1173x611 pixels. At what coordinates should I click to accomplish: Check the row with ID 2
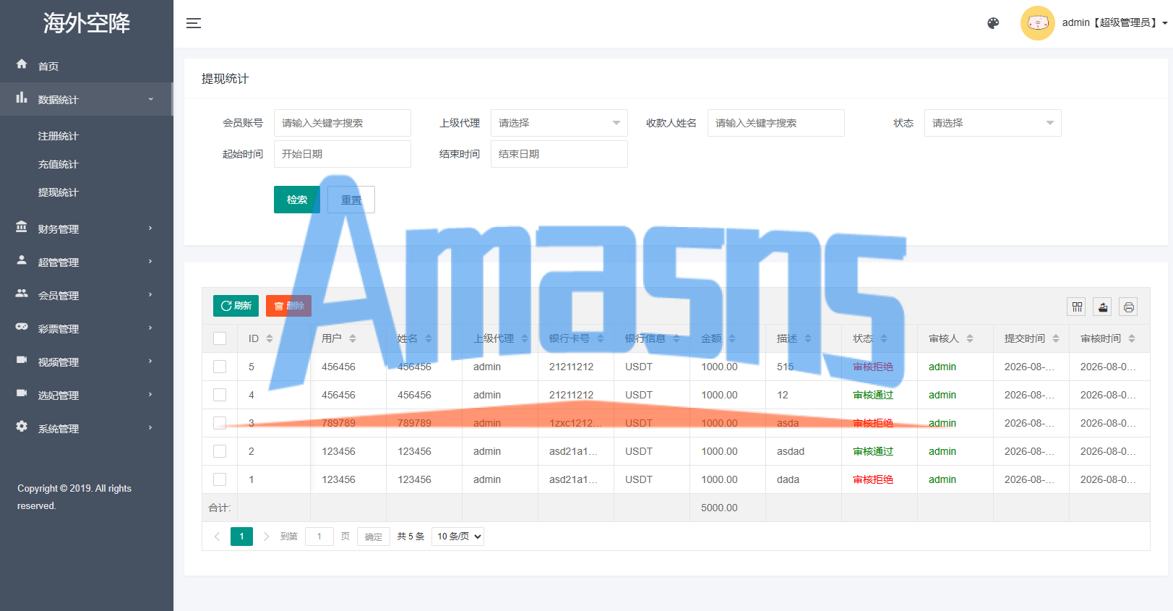[220, 451]
